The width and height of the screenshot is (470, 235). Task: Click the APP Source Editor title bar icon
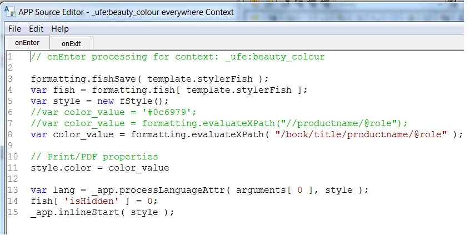10,12
